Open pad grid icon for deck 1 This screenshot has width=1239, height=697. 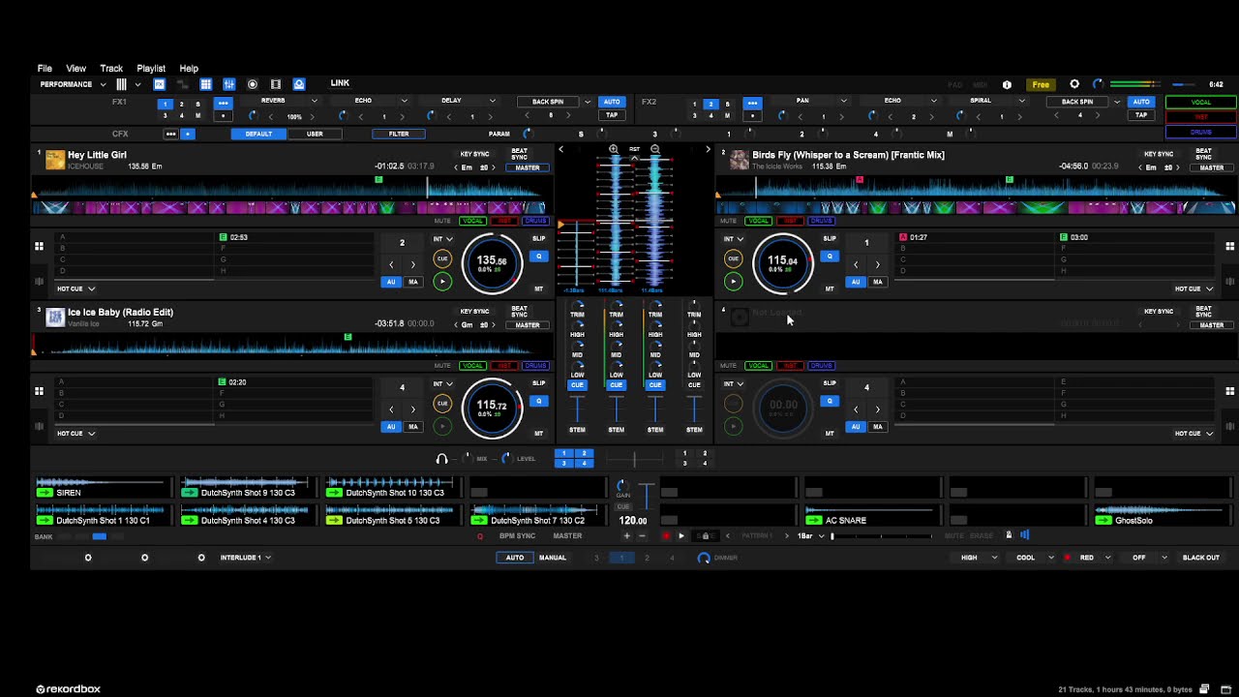(39, 246)
